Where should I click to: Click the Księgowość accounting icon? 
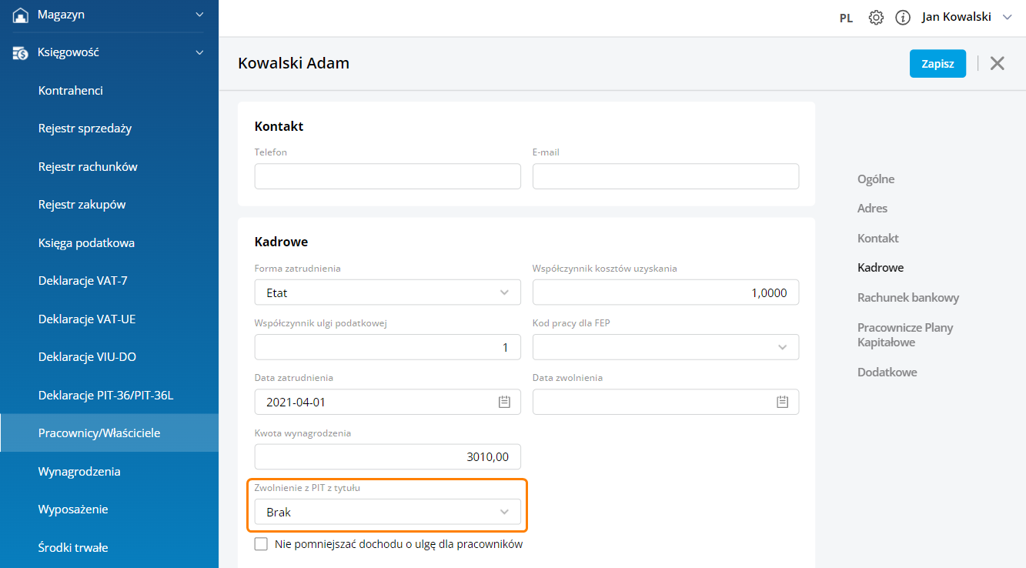pos(20,52)
